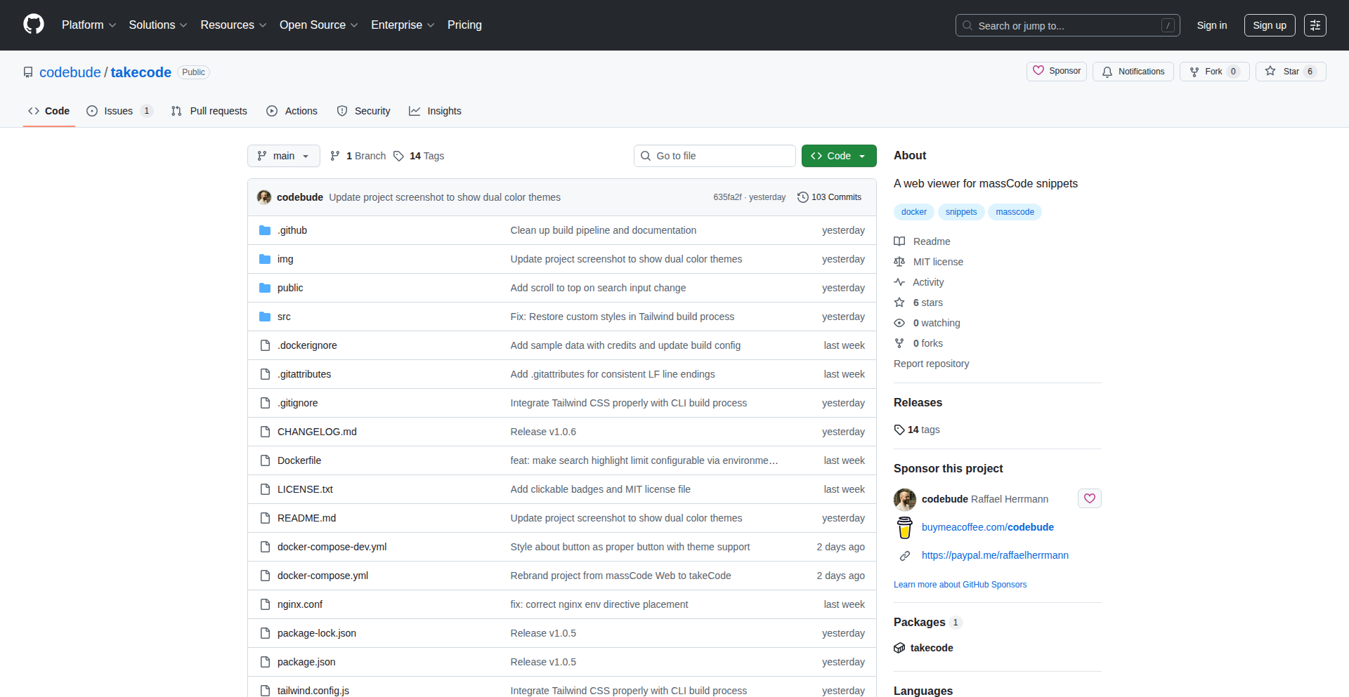Open the buymeacoffee.com/codebude link
The image size is (1349, 697).
987,527
